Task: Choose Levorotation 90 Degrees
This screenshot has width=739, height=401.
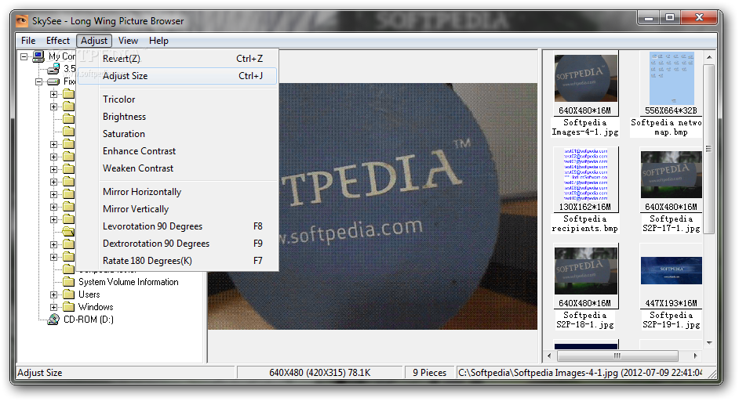Action: [178, 226]
